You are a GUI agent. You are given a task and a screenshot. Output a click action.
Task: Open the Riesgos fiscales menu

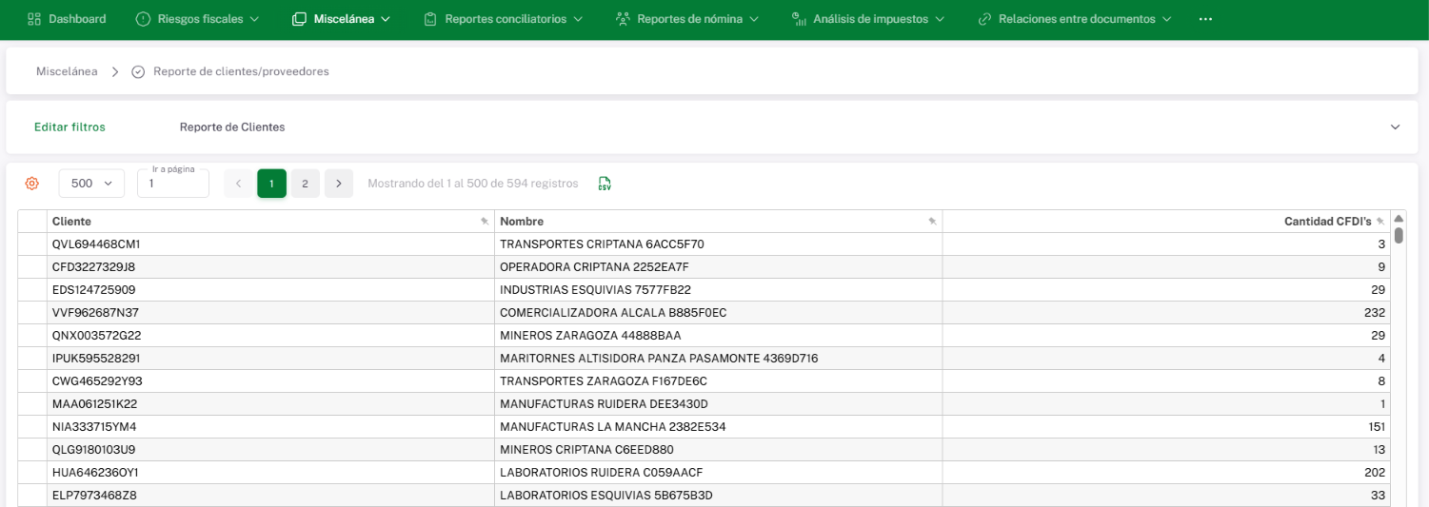(197, 19)
